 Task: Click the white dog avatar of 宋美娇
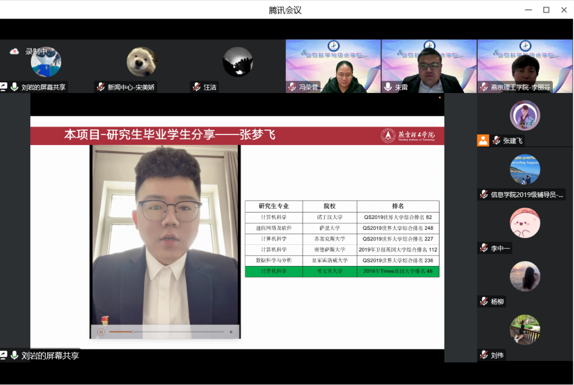coord(141,62)
